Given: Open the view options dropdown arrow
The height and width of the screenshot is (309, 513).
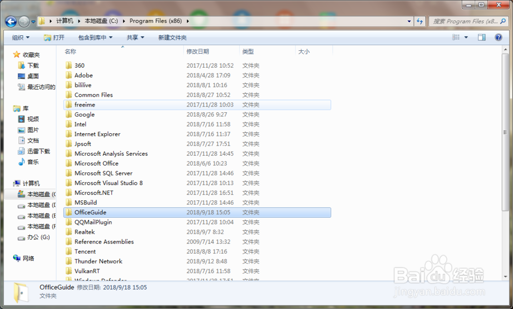Looking at the screenshot, I should click(x=466, y=37).
